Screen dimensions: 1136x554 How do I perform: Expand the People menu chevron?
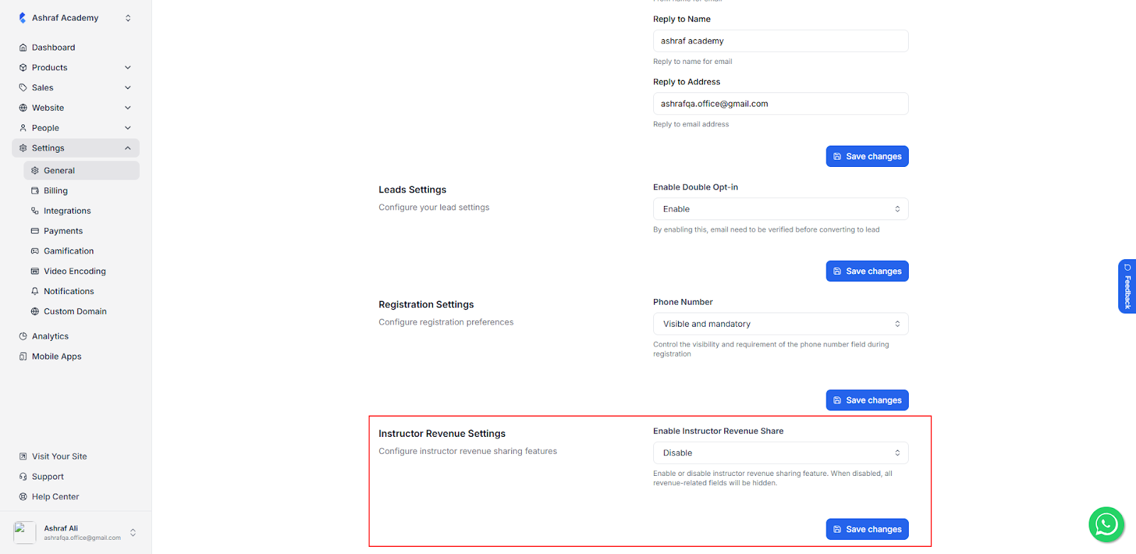point(128,128)
